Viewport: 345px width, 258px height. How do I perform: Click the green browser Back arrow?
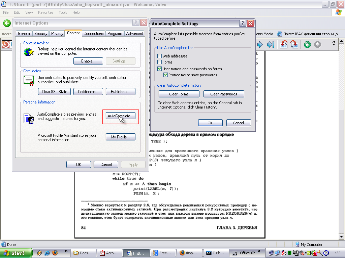pyautogui.click(x=7, y=23)
